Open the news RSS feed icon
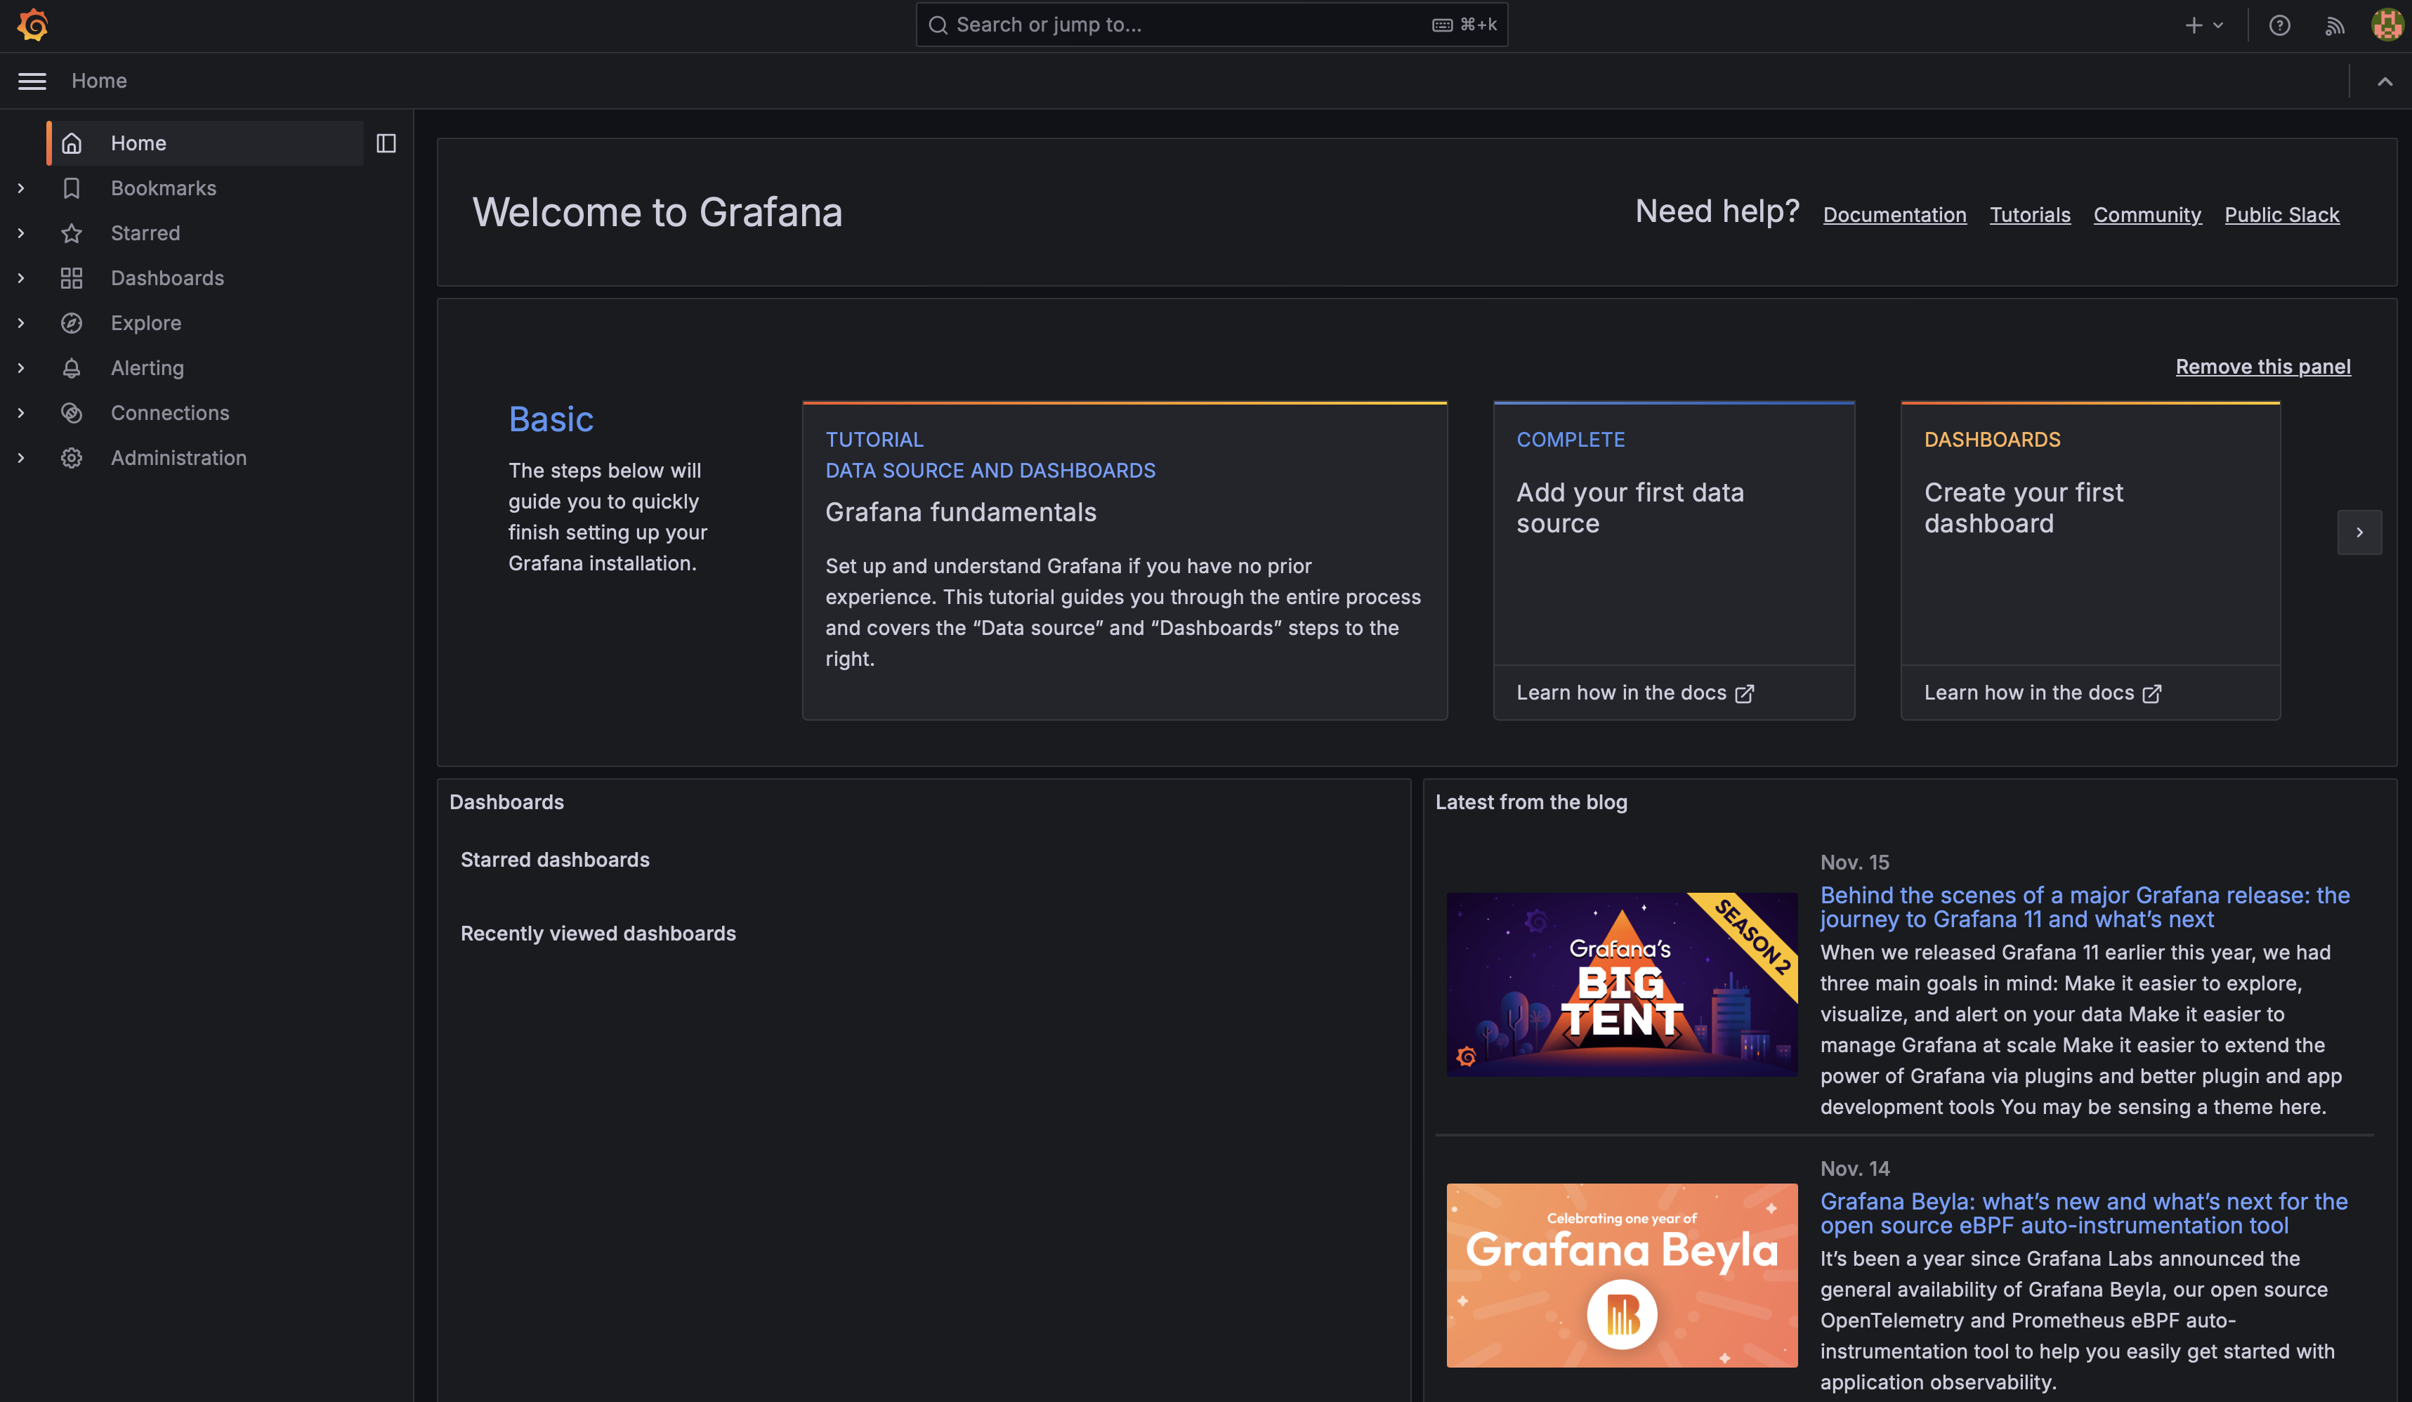Screen dimensions: 2412x1402 point(2335,26)
